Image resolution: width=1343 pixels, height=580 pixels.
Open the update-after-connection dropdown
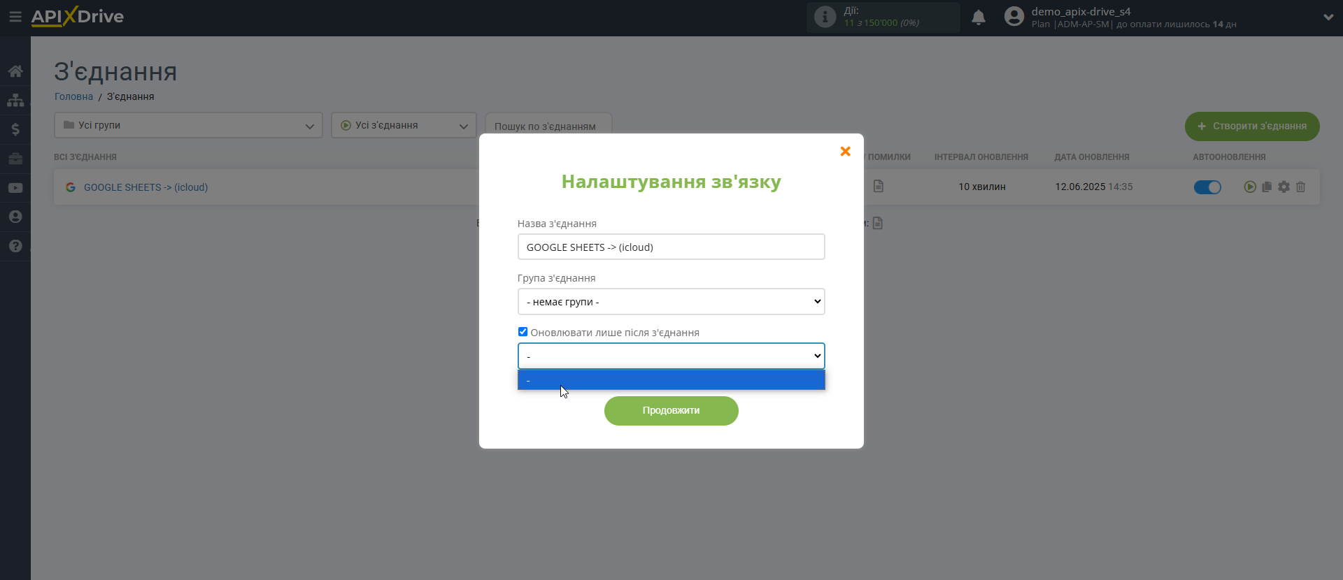(671, 356)
